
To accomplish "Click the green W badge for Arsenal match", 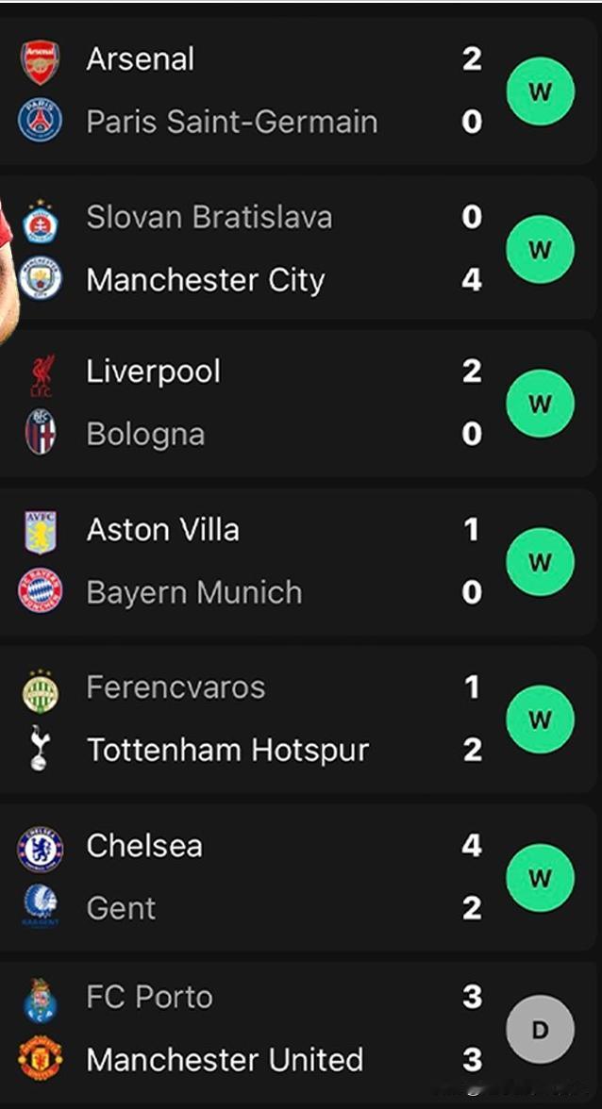I will 540,91.
